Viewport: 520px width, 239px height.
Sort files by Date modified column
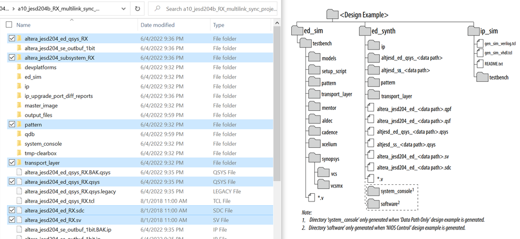coord(157,25)
